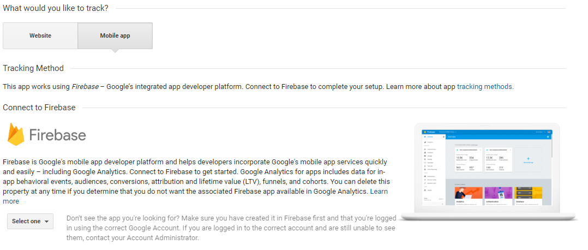Click the Connect to Firebase heading

pos(39,108)
